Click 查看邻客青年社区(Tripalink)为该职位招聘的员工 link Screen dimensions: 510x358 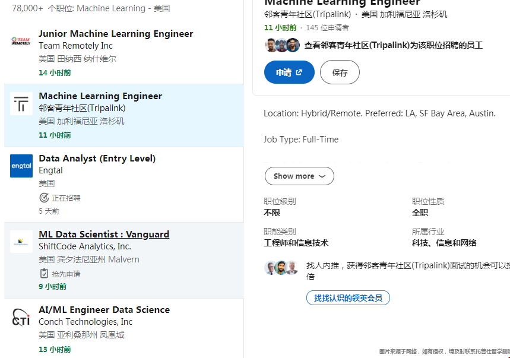click(x=393, y=45)
